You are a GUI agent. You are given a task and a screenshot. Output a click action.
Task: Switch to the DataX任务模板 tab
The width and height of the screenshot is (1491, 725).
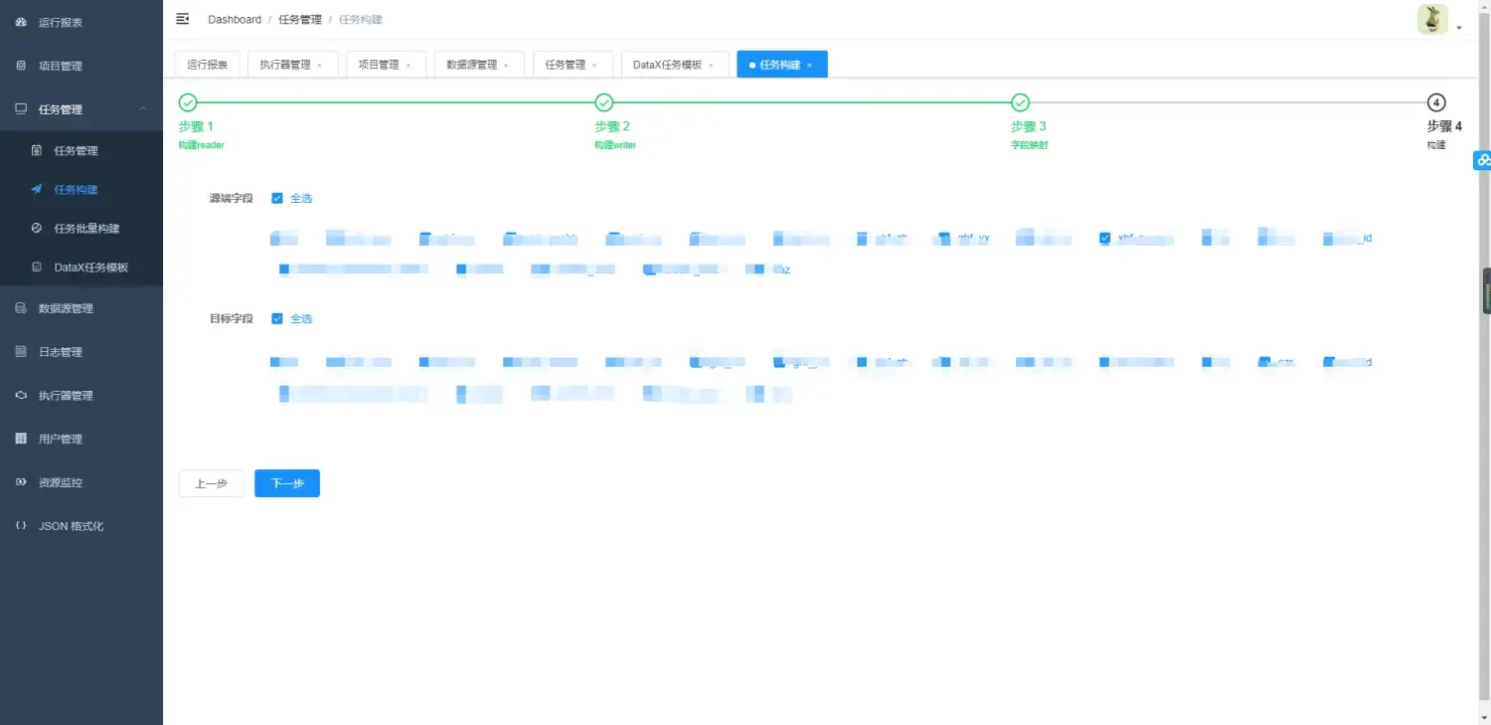click(666, 64)
